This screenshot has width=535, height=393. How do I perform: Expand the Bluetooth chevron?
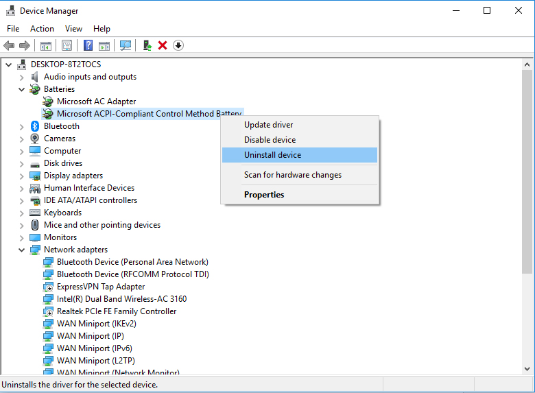click(22, 127)
